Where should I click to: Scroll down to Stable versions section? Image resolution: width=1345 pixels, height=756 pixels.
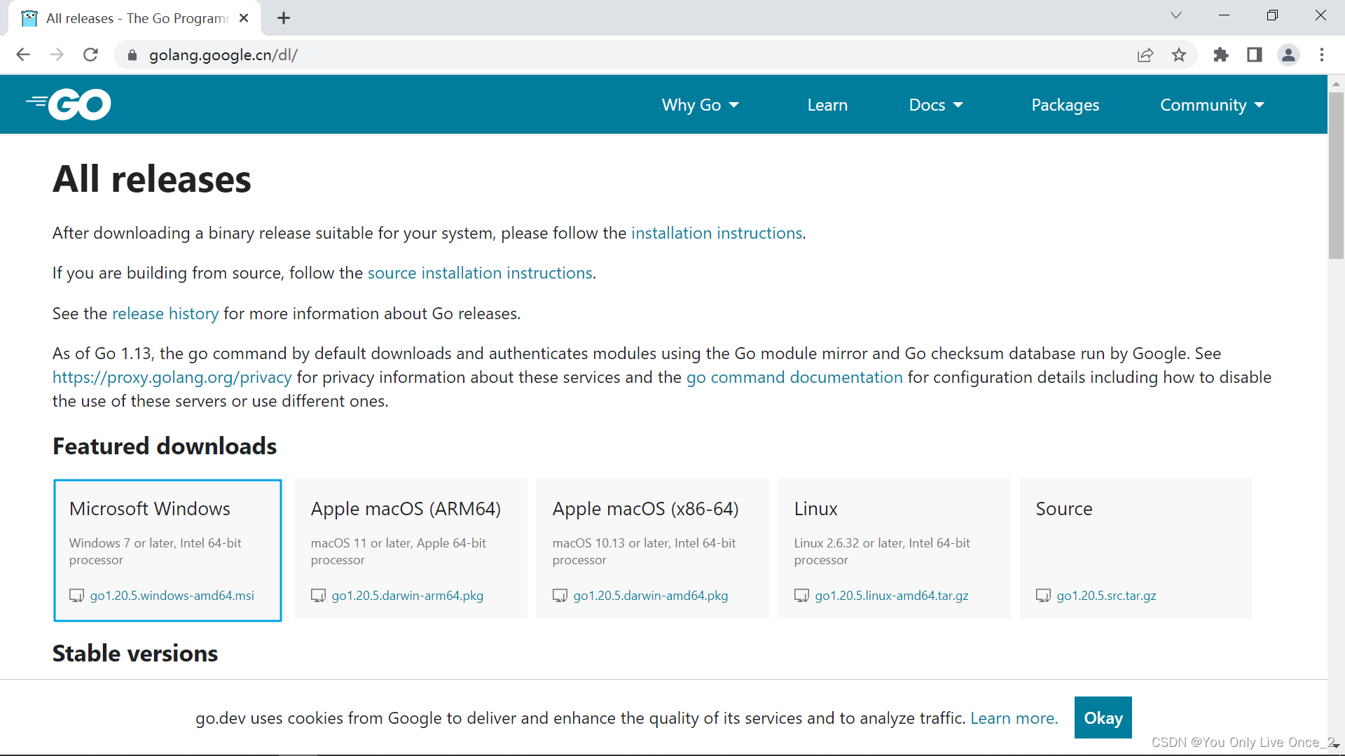(x=135, y=652)
